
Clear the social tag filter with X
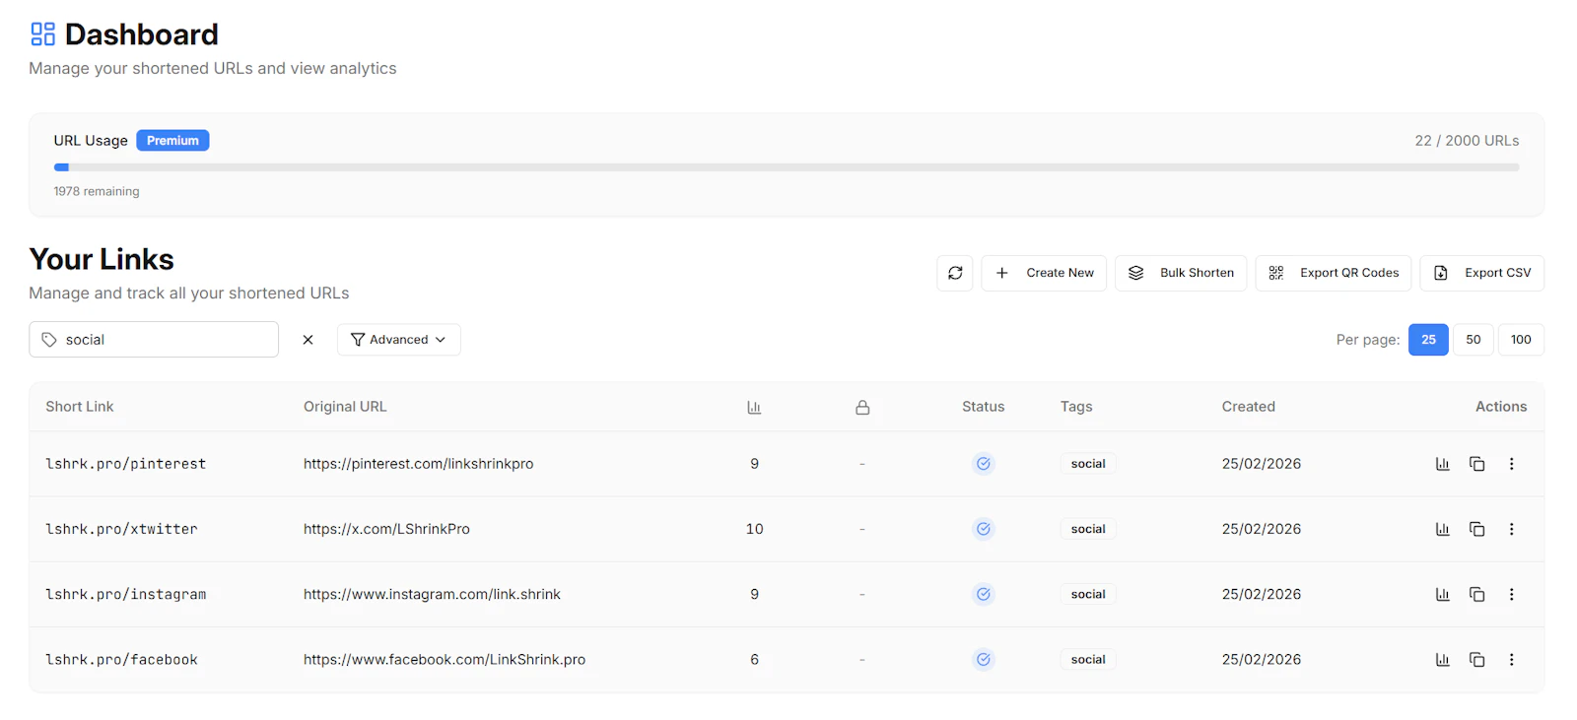(308, 340)
